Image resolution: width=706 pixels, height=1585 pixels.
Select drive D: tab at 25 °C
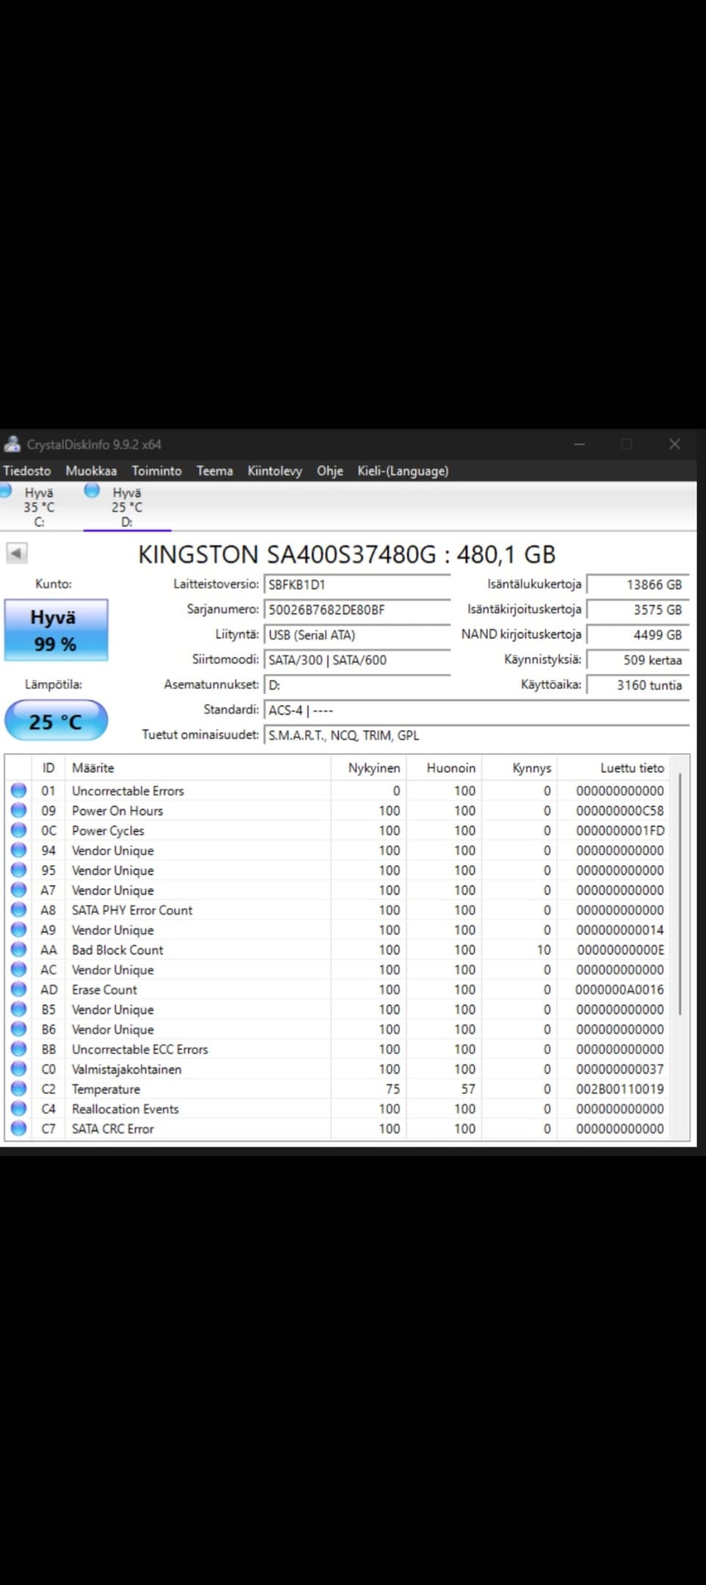tap(127, 507)
